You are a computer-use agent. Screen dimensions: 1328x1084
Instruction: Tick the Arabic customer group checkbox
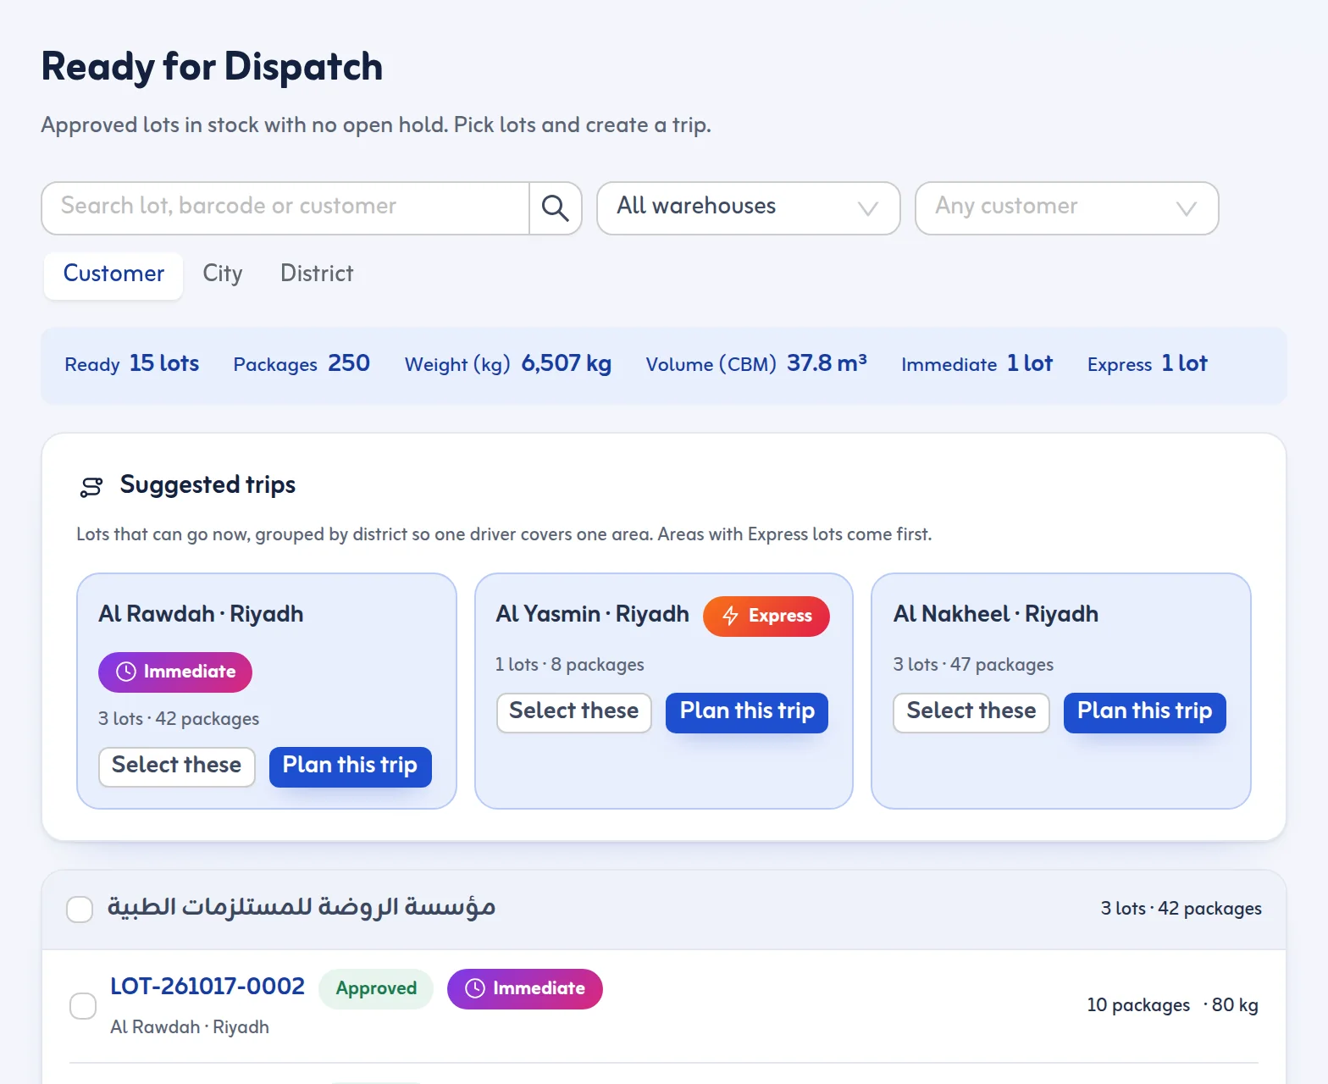[x=80, y=910]
